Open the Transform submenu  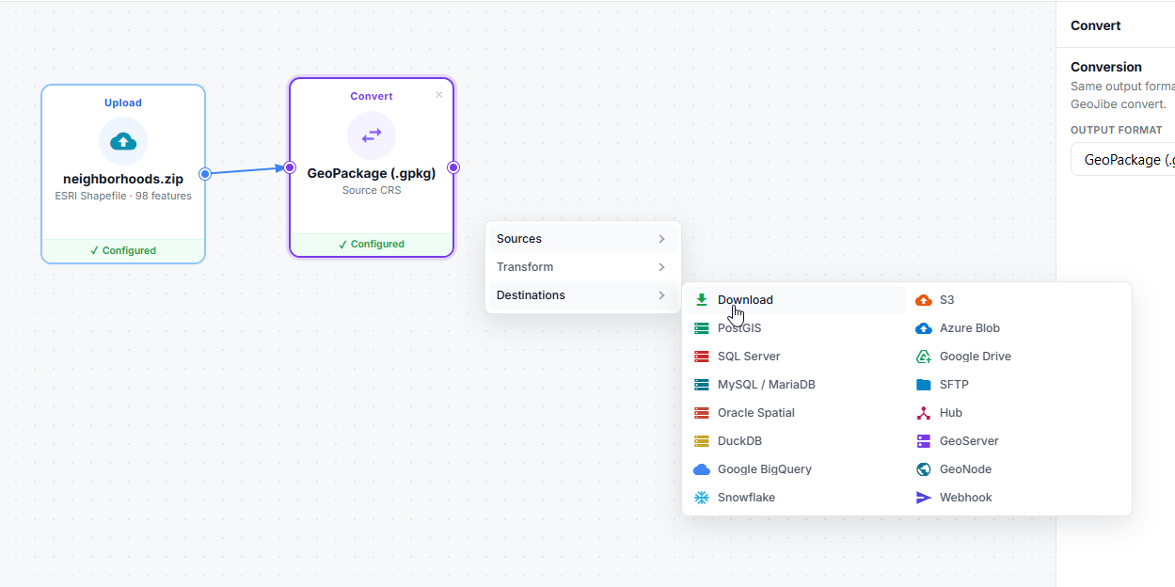point(582,267)
